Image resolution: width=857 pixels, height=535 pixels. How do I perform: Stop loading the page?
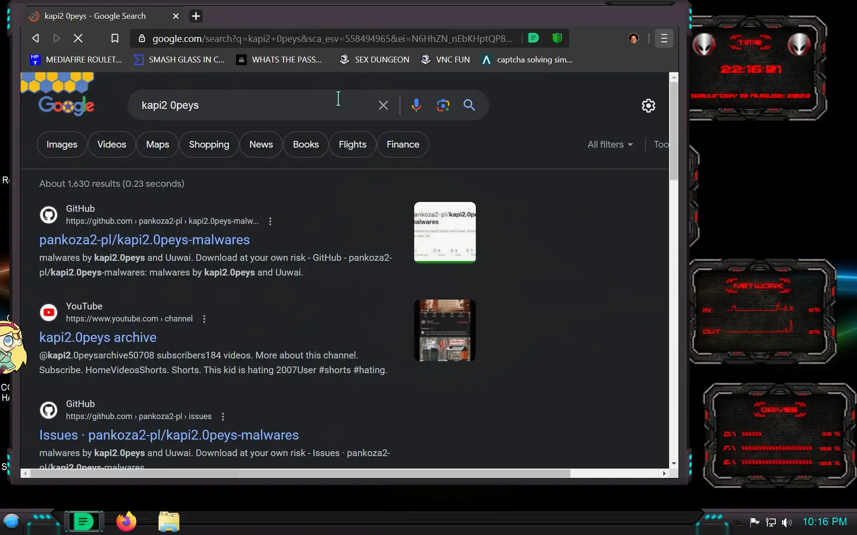coord(78,38)
